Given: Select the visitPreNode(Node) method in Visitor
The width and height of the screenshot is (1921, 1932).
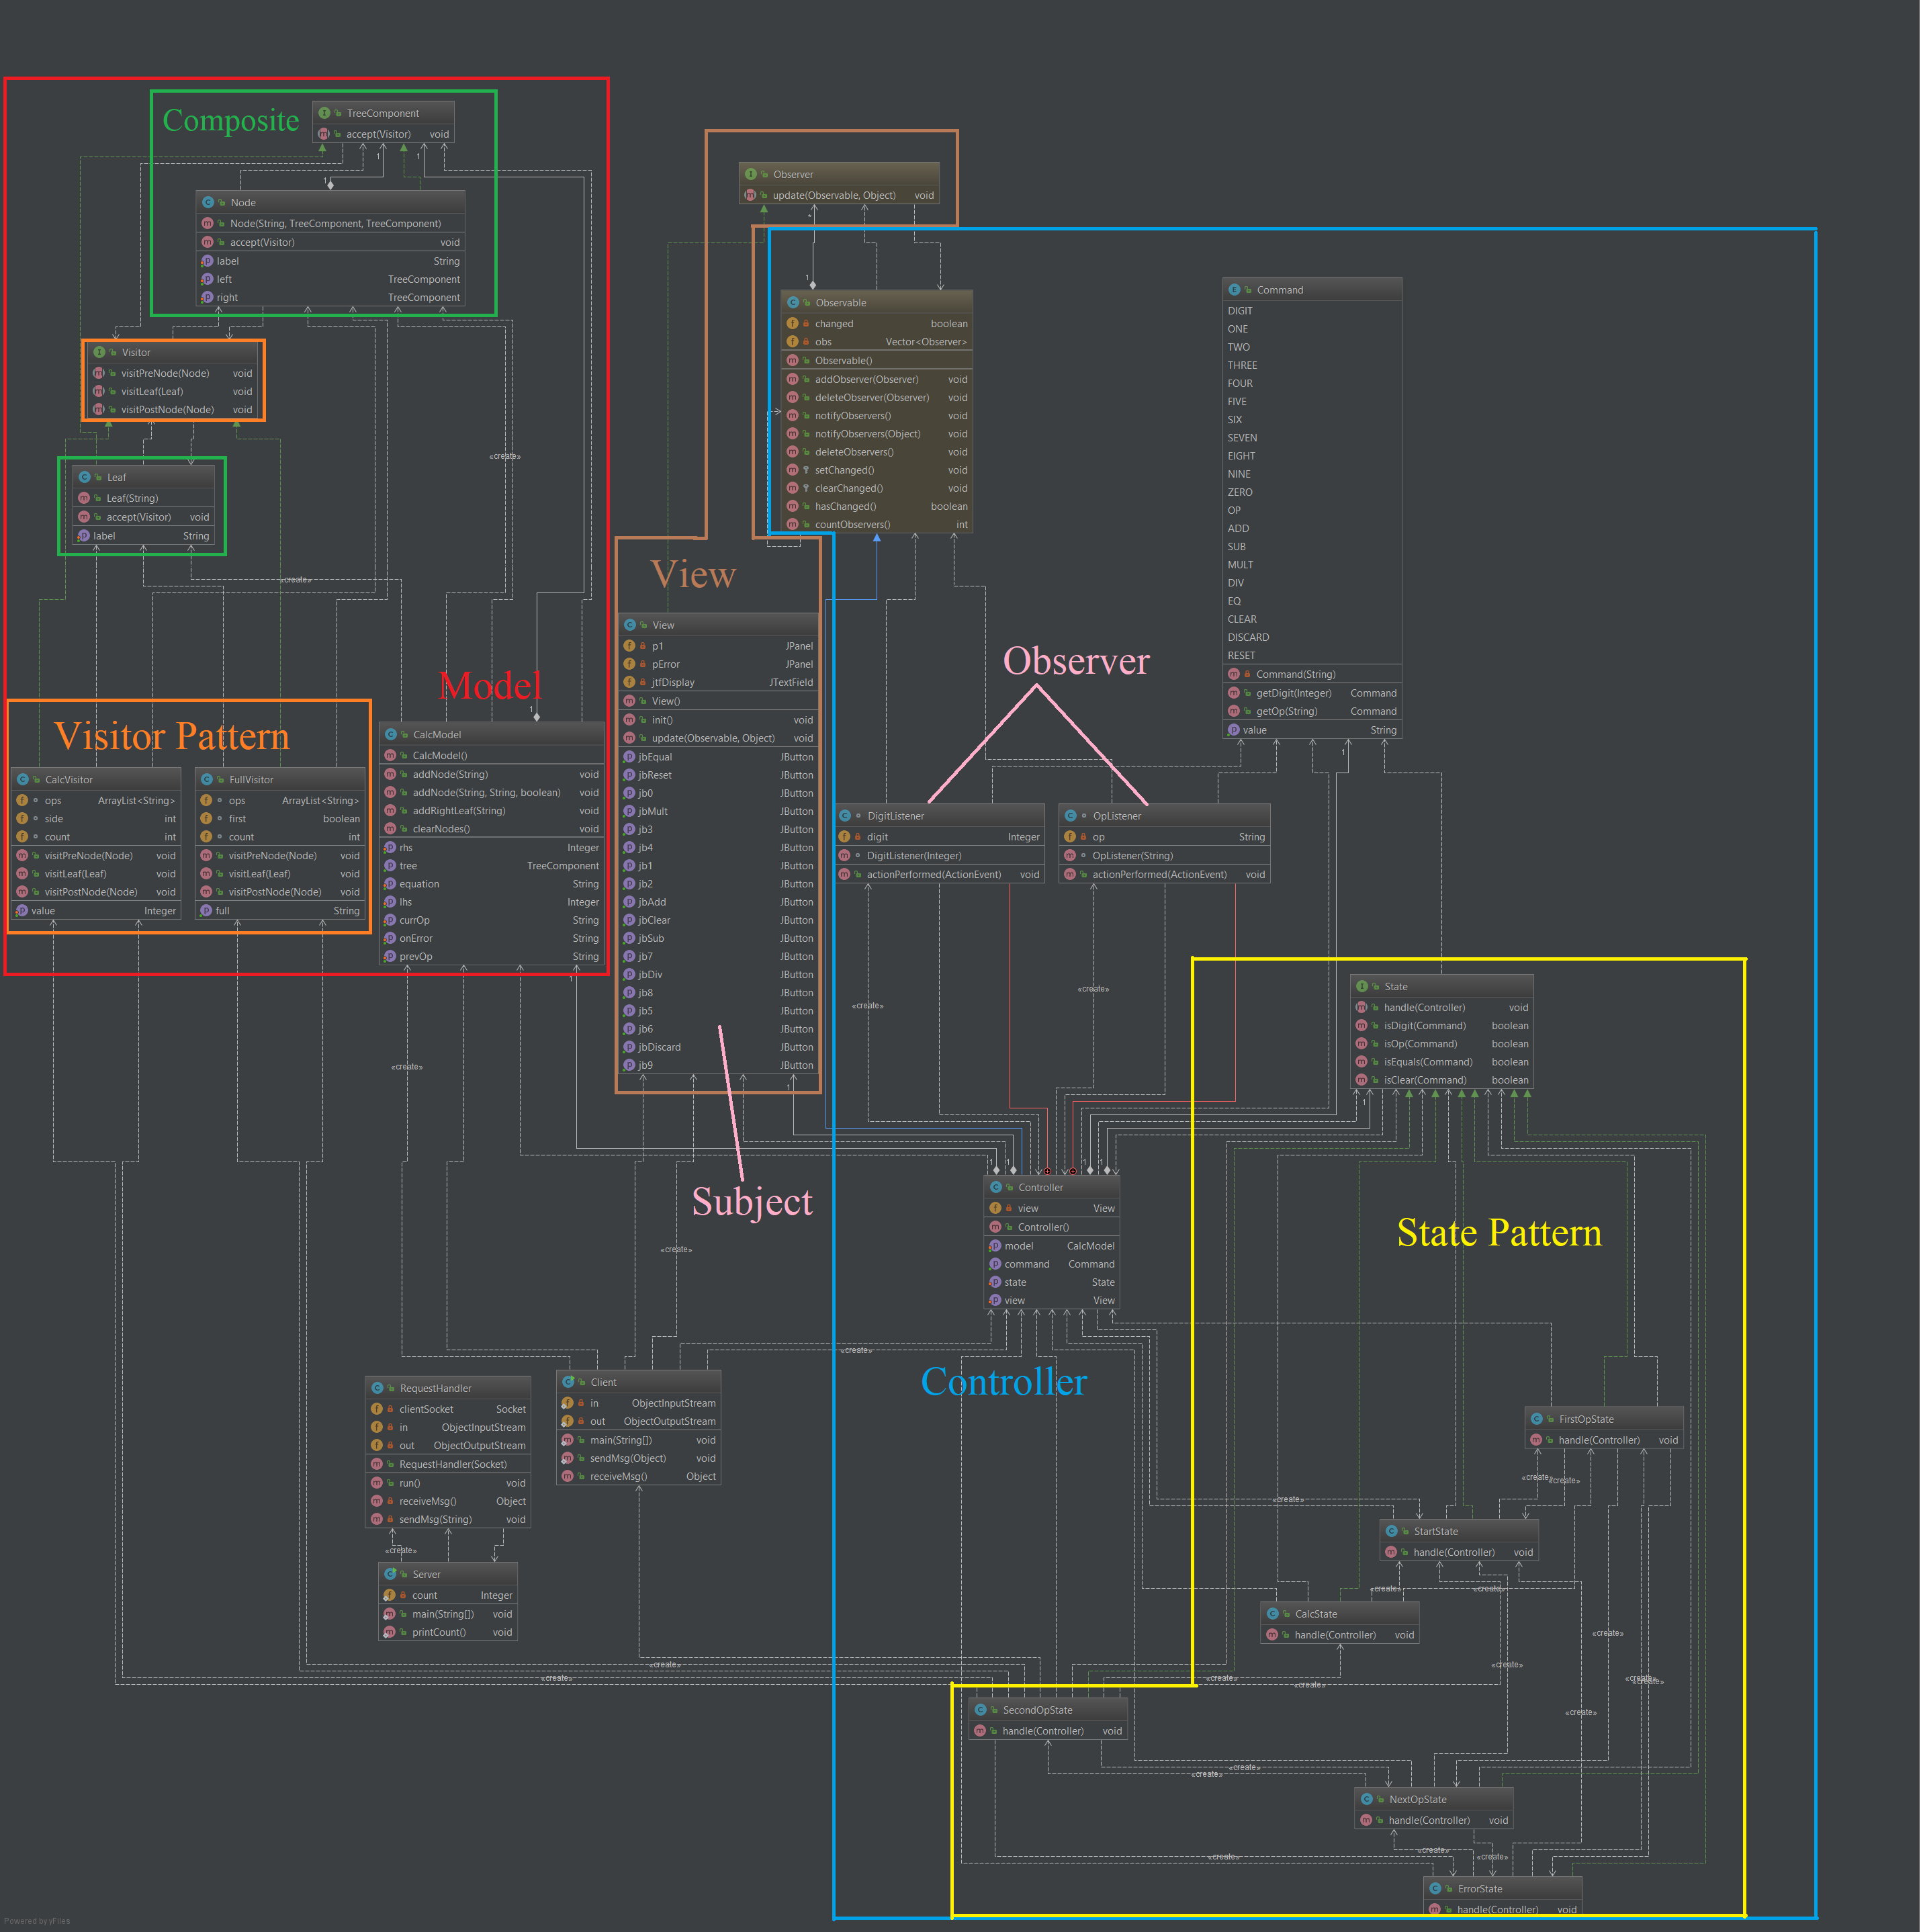Looking at the screenshot, I should pyautogui.click(x=166, y=374).
